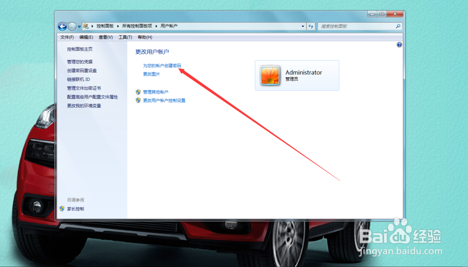Image resolution: width=468 pixels, height=267 pixels.
Task: Click 所有控制面板项 in the address breadcrumb
Action: click(137, 26)
